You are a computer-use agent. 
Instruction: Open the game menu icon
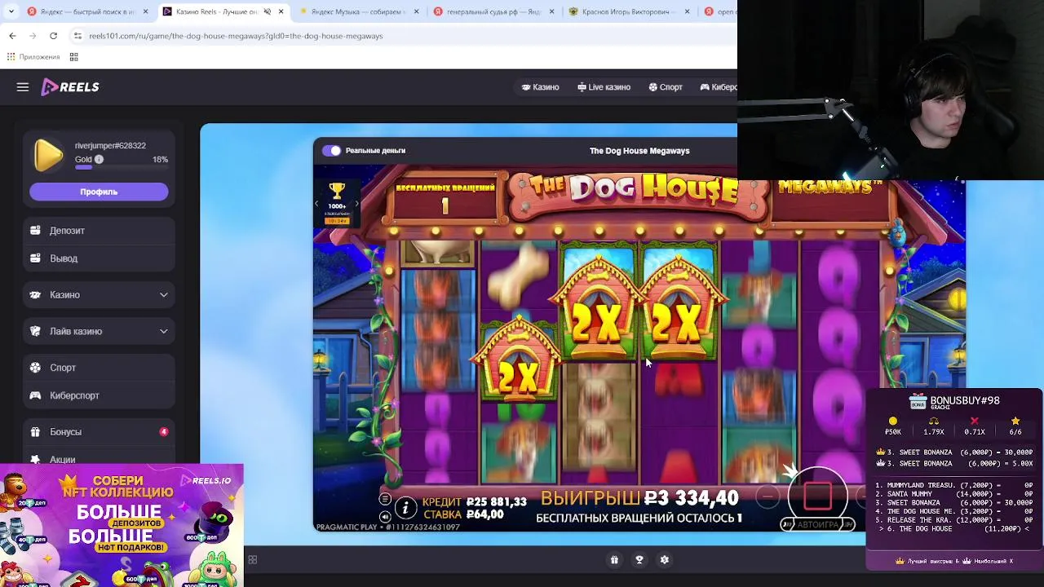tap(385, 499)
